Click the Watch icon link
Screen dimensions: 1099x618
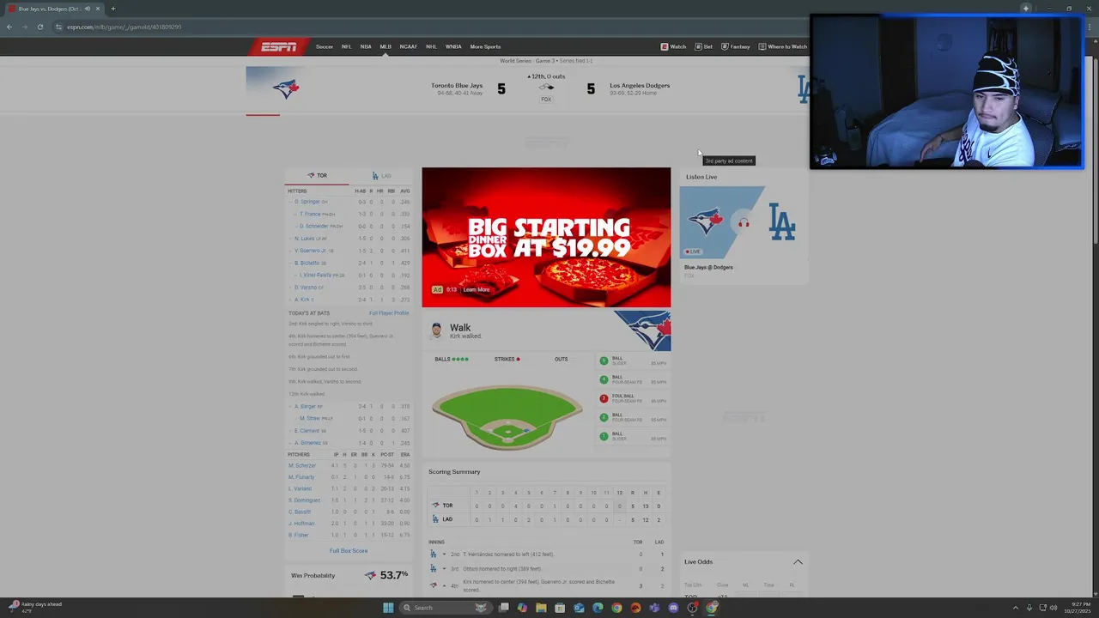673,46
